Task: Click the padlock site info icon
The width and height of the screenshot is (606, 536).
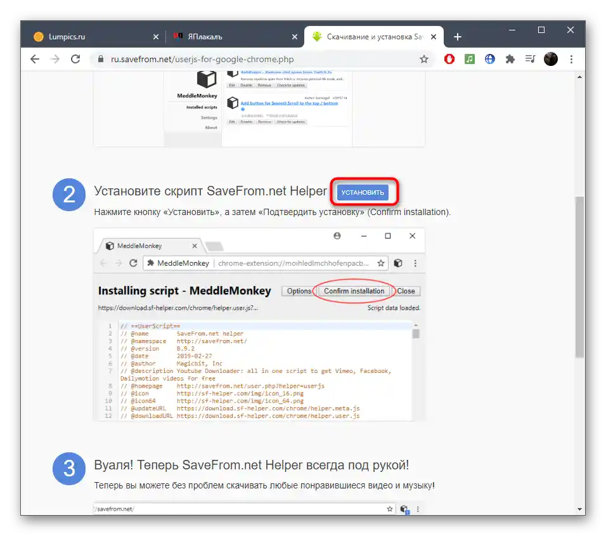Action: click(101, 59)
